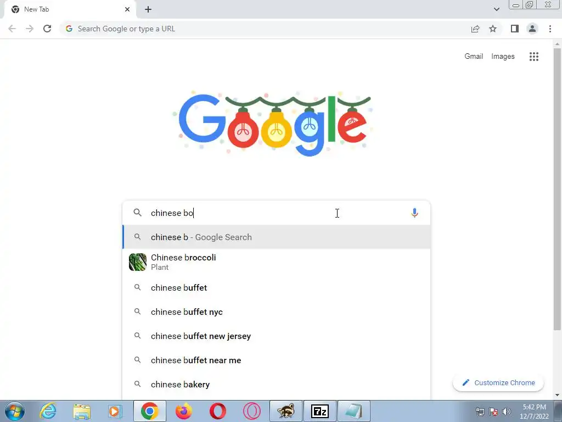Screen dimensions: 562x422
Task: Reload the page with the refresh icon
Action: 47,29
